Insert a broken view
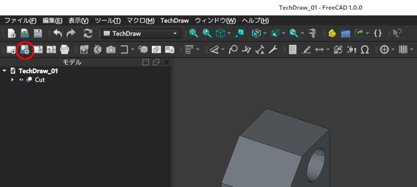Viewport: 417px width, 187px height. [x=98, y=49]
